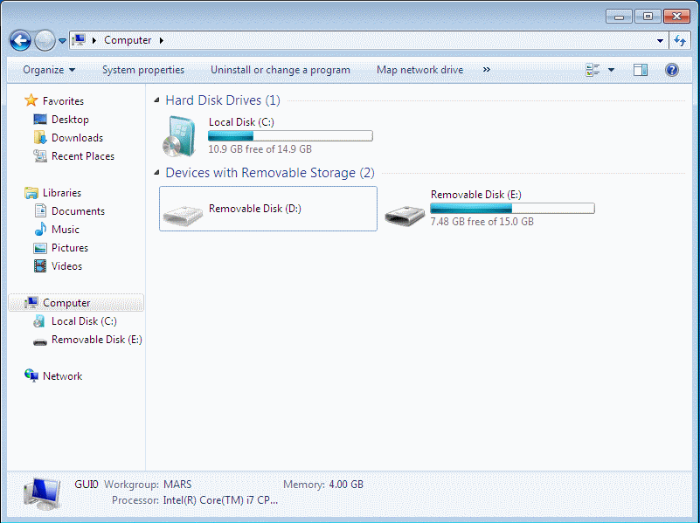Select the Local Disk (C:) drive icon
Image resolution: width=700 pixels, height=523 pixels.
click(x=38, y=320)
